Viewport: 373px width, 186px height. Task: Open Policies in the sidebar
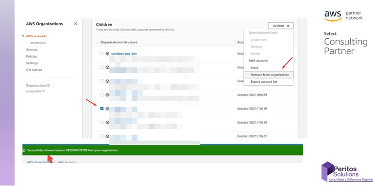click(32, 56)
